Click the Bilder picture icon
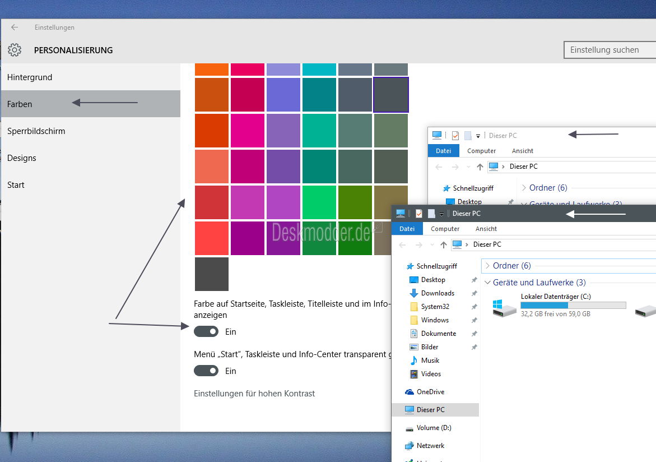The height and width of the screenshot is (462, 656). click(x=414, y=347)
